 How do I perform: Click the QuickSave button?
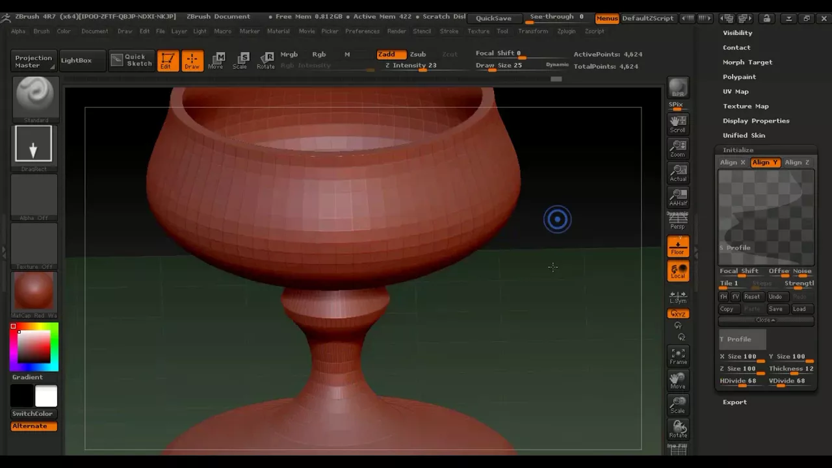[493, 18]
